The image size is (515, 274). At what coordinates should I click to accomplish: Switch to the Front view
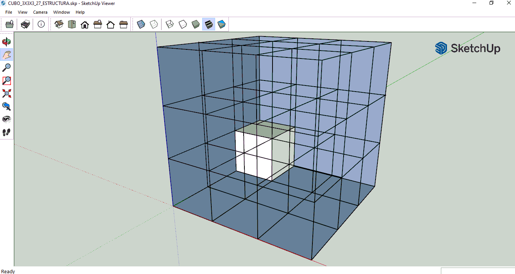pyautogui.click(x=85, y=25)
